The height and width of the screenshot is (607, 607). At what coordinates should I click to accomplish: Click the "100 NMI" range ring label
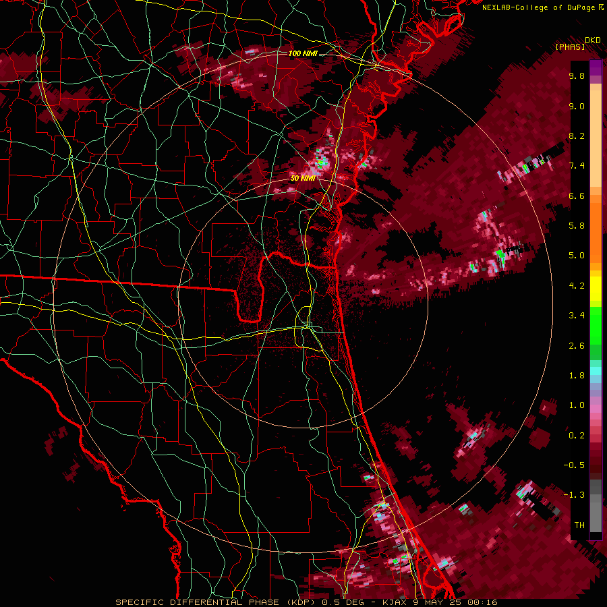click(x=303, y=53)
